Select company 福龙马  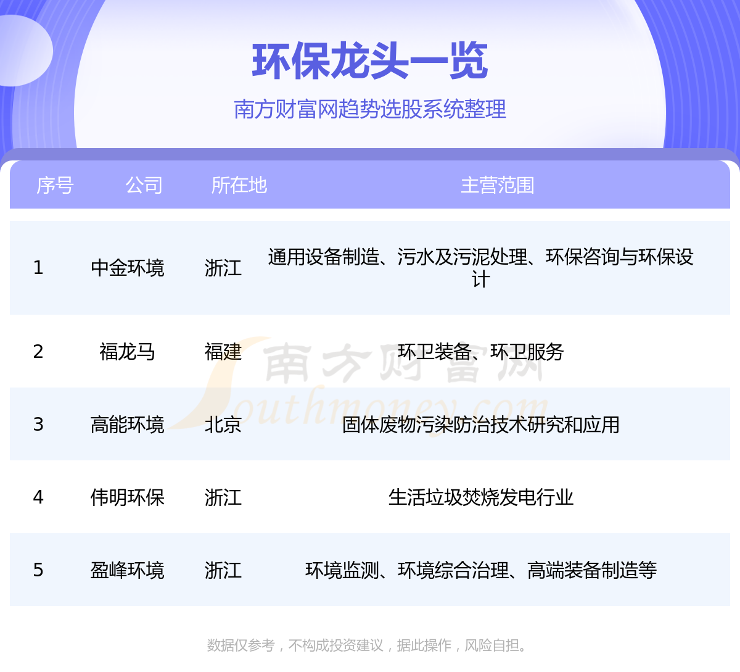128,352
